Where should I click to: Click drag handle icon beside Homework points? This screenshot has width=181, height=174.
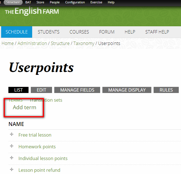click(x=12, y=146)
